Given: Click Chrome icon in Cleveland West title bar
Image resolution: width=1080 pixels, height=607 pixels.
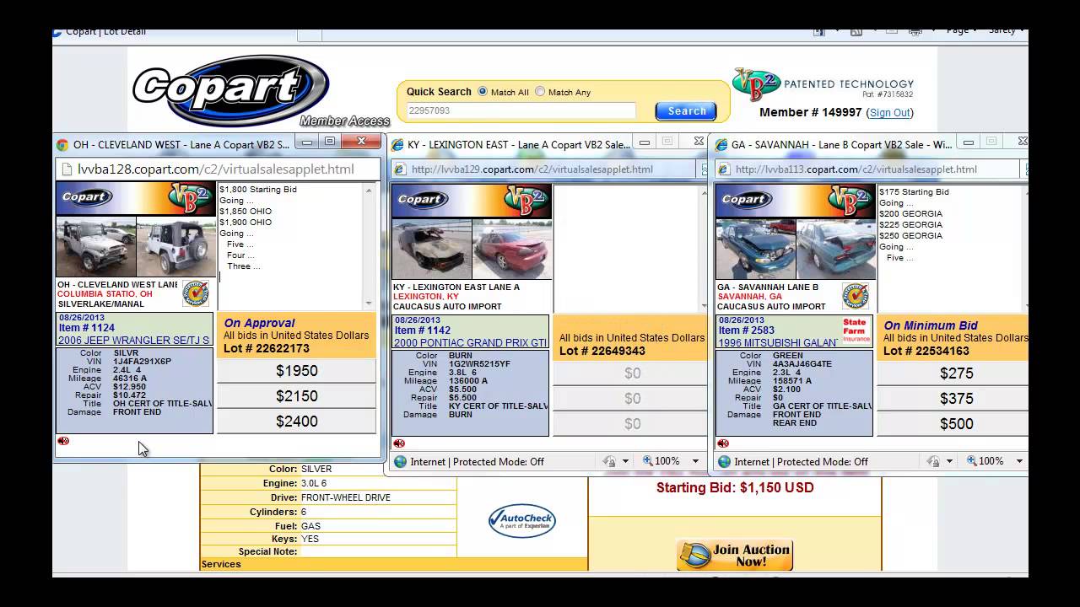Looking at the screenshot, I should coord(62,144).
